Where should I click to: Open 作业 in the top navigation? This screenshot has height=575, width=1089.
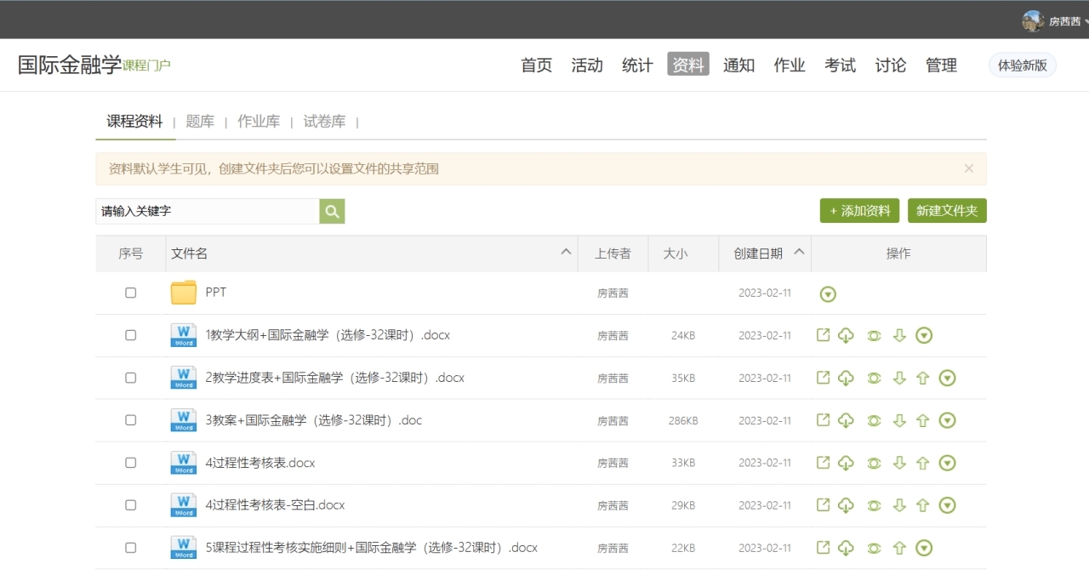789,65
